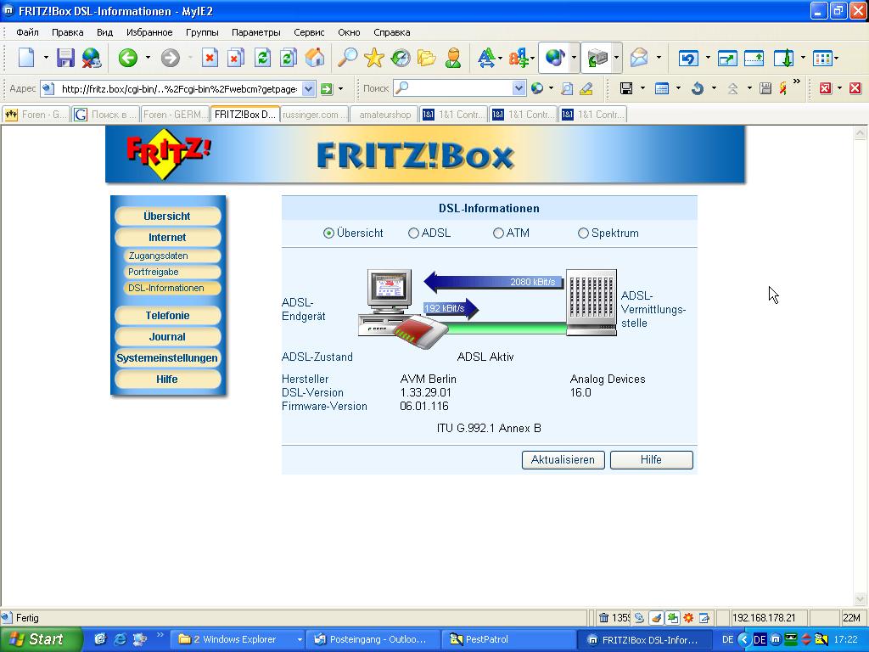Open the folders icon in toolbar
869x652 pixels.
427,58
